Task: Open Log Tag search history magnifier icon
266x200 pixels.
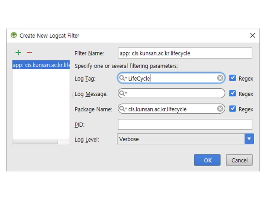Action: pos(122,78)
